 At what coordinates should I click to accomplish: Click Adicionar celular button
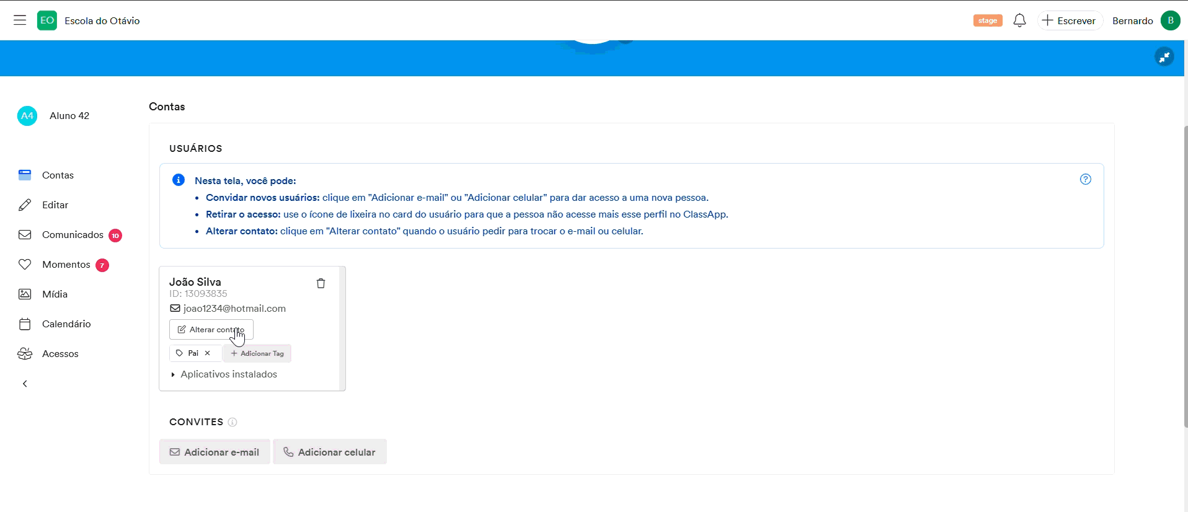click(x=330, y=452)
